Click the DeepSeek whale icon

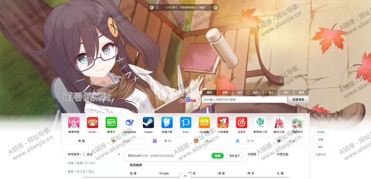pyautogui.click(x=130, y=123)
